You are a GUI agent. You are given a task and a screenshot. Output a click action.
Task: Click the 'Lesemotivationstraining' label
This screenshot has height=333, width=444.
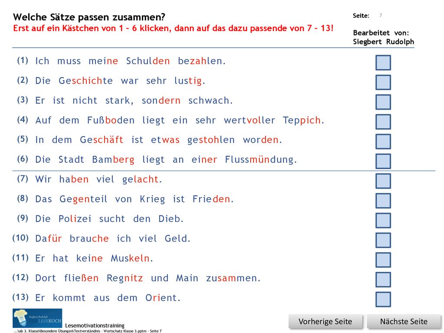point(95,326)
